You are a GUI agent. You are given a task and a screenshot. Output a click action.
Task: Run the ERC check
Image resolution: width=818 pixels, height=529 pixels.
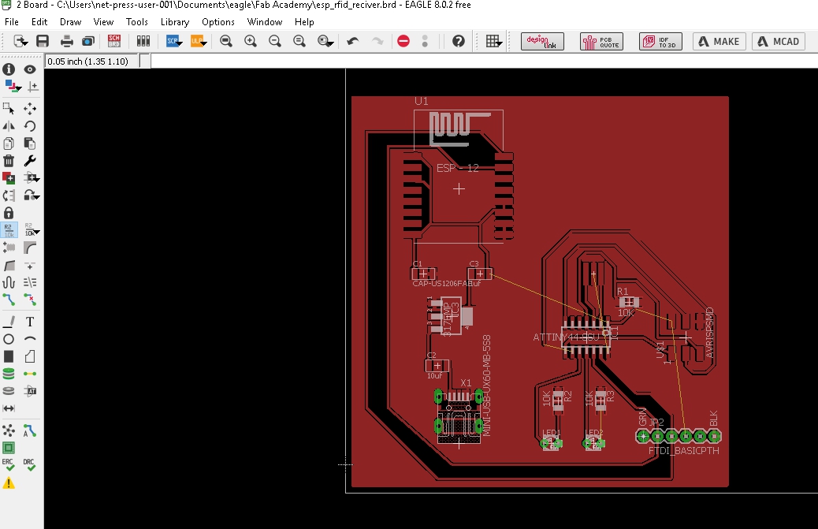tap(9, 465)
